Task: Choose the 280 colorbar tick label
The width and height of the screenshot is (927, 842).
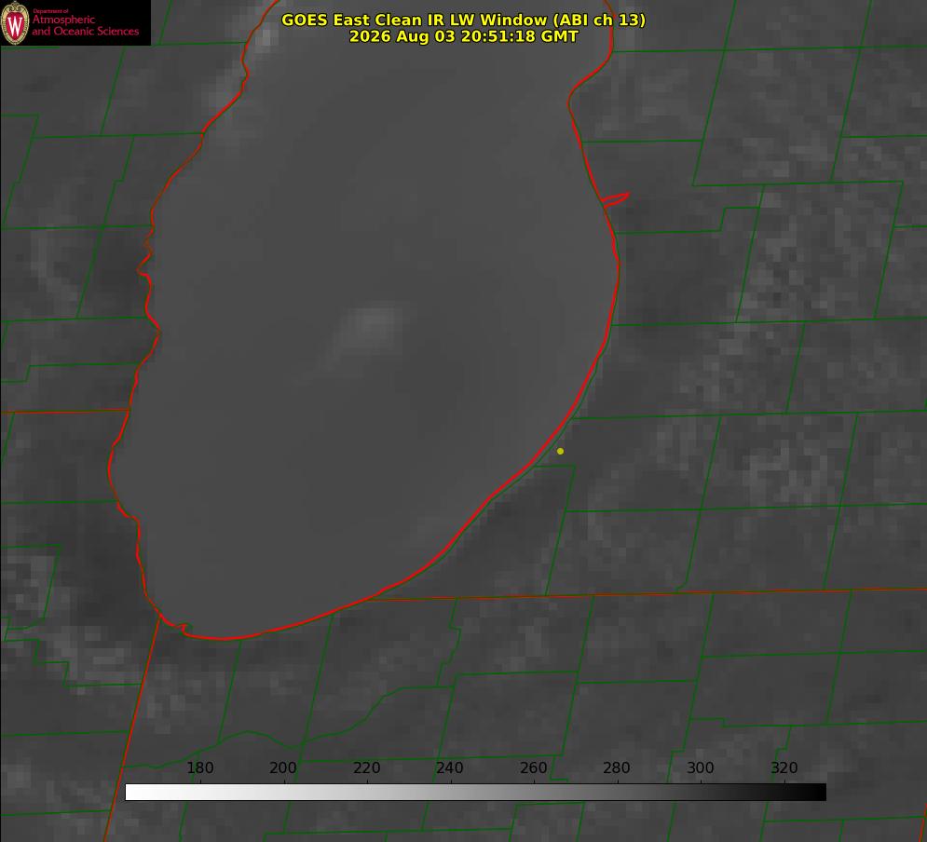Action: click(617, 767)
